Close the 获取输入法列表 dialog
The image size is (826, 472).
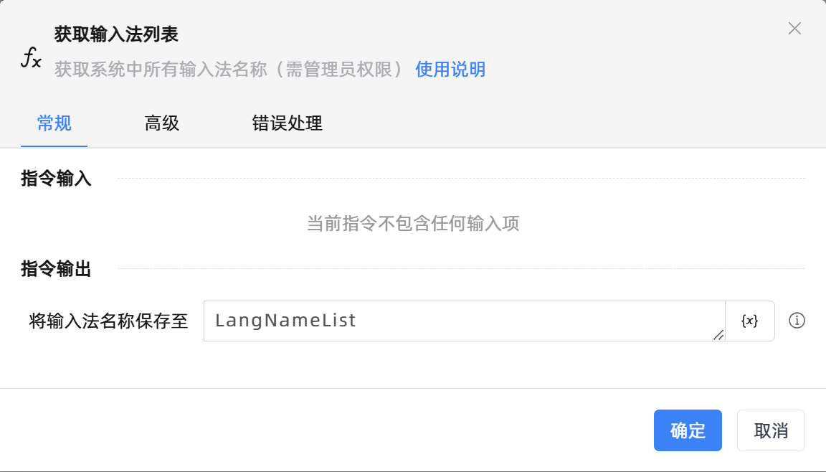point(794,29)
